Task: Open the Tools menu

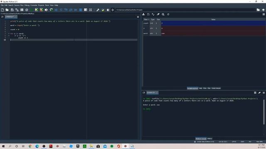Action: pyautogui.click(x=47, y=5)
